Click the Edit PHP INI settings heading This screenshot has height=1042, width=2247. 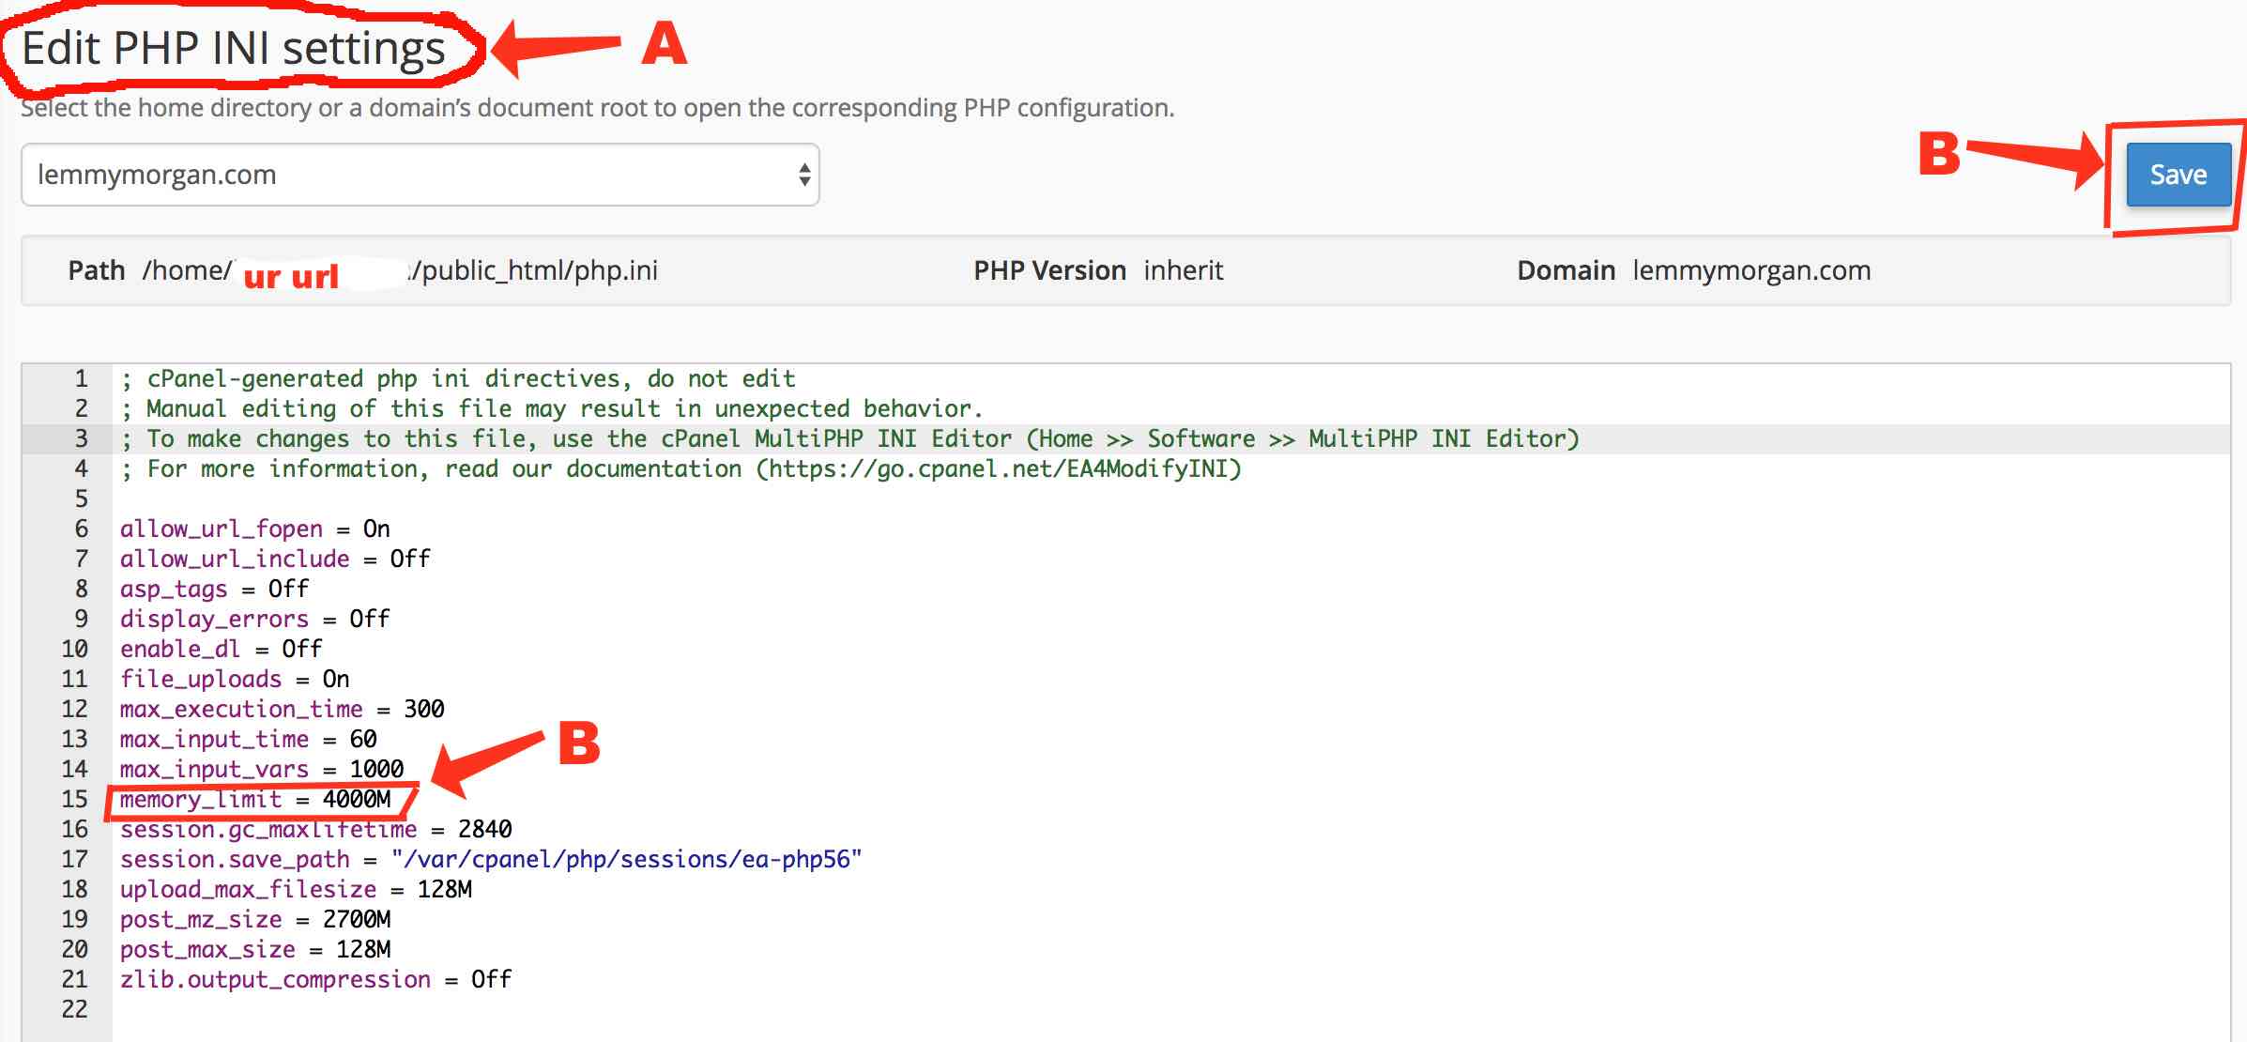tap(234, 48)
